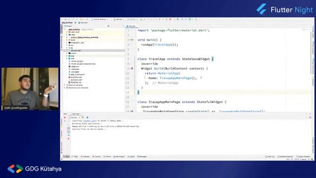
Task: Open the emulator selector next to run configuration
Action: (132, 19)
